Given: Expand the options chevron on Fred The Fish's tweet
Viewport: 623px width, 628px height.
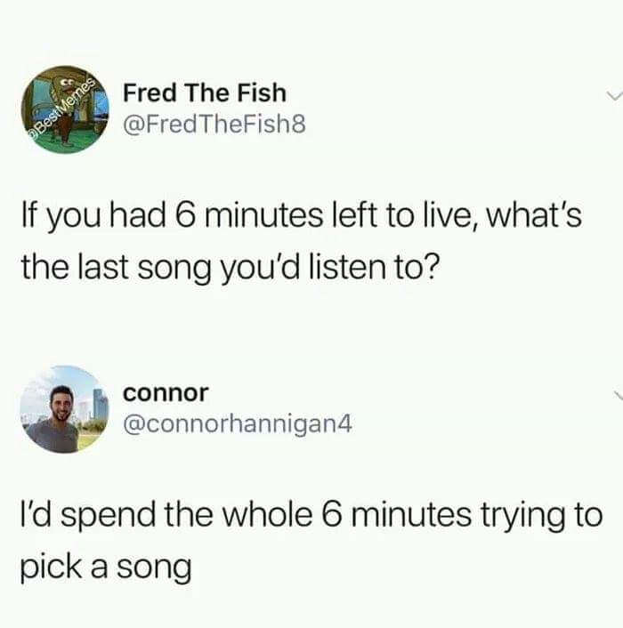Looking at the screenshot, I should click(613, 96).
